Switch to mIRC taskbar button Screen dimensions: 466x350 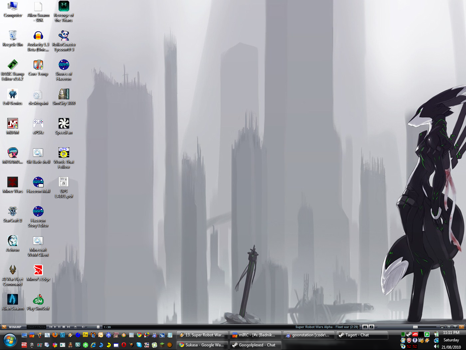[256, 335]
